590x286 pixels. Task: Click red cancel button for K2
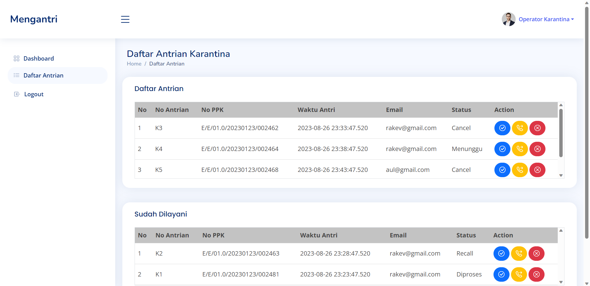pyautogui.click(x=537, y=253)
